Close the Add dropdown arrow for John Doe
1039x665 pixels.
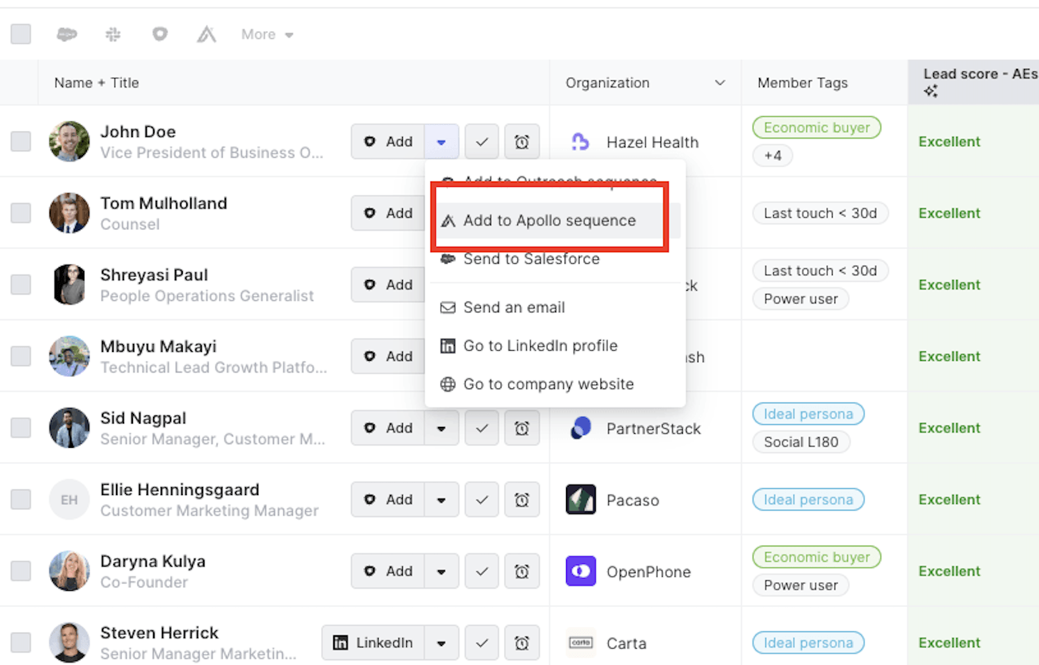441,142
